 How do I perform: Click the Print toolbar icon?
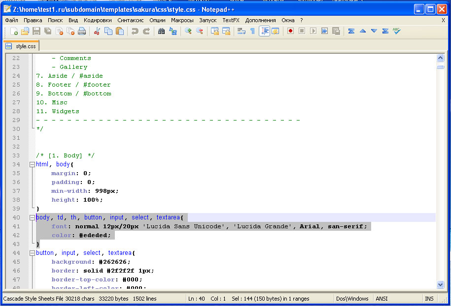pos(82,31)
